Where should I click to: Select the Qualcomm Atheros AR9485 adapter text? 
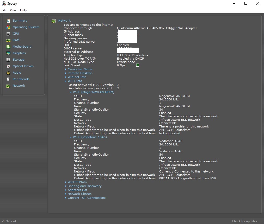click(x=157, y=28)
